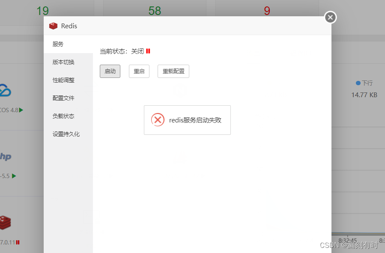385x253 pixels.
Task: Click the Redis logo in the dialog header
Action: click(x=53, y=26)
